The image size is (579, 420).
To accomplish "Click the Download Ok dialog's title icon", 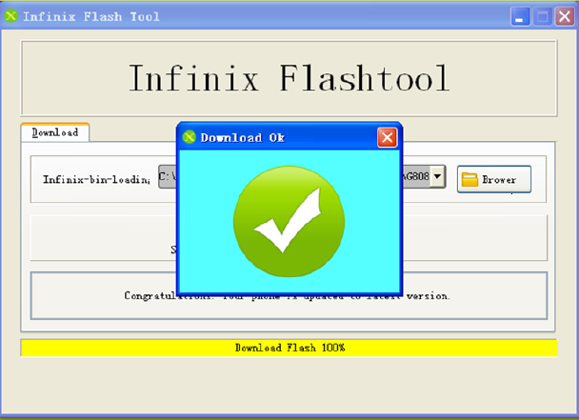I will click(190, 137).
